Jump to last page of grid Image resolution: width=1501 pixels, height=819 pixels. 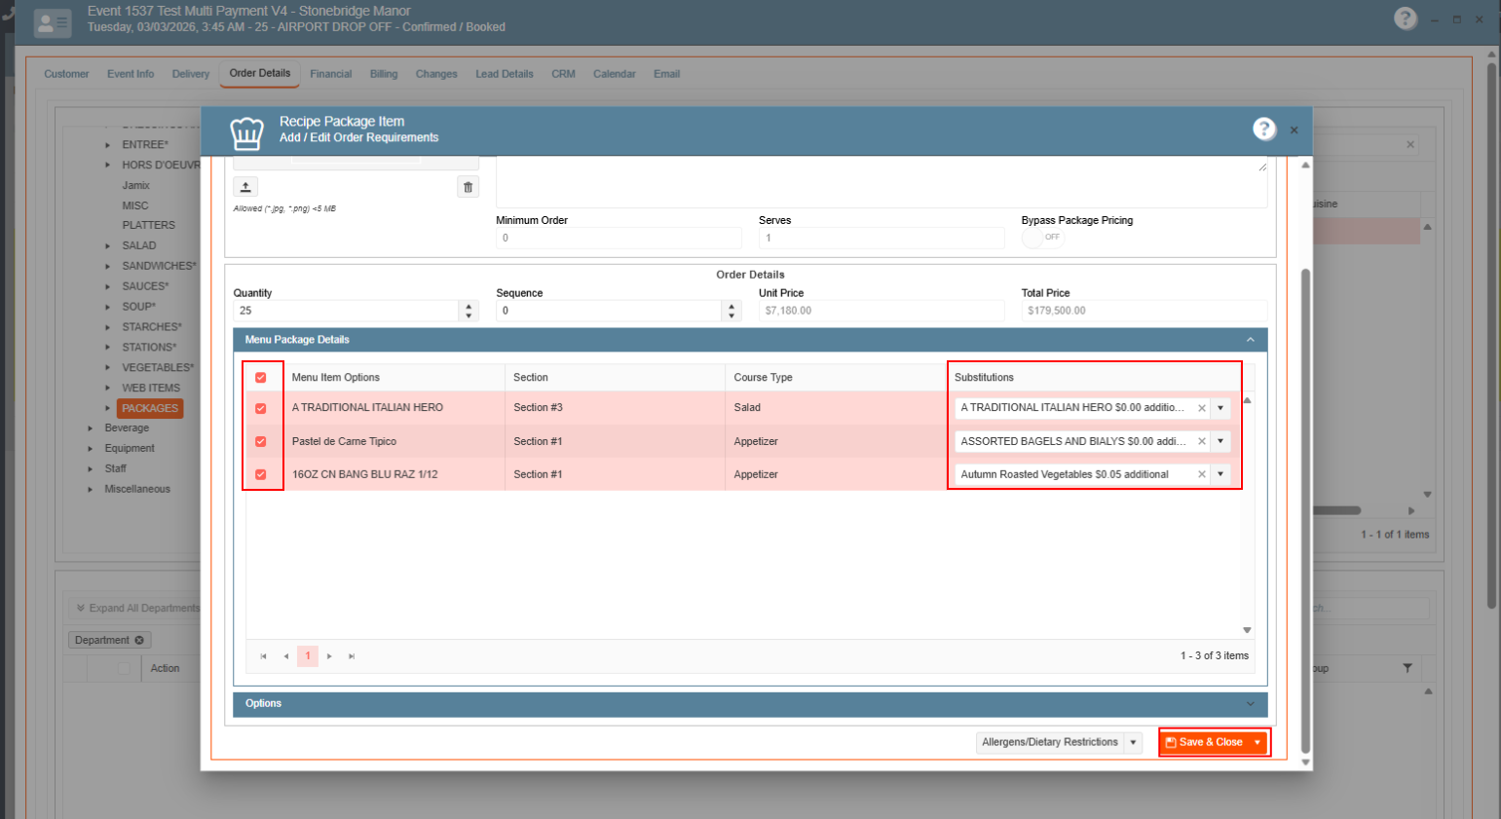352,656
